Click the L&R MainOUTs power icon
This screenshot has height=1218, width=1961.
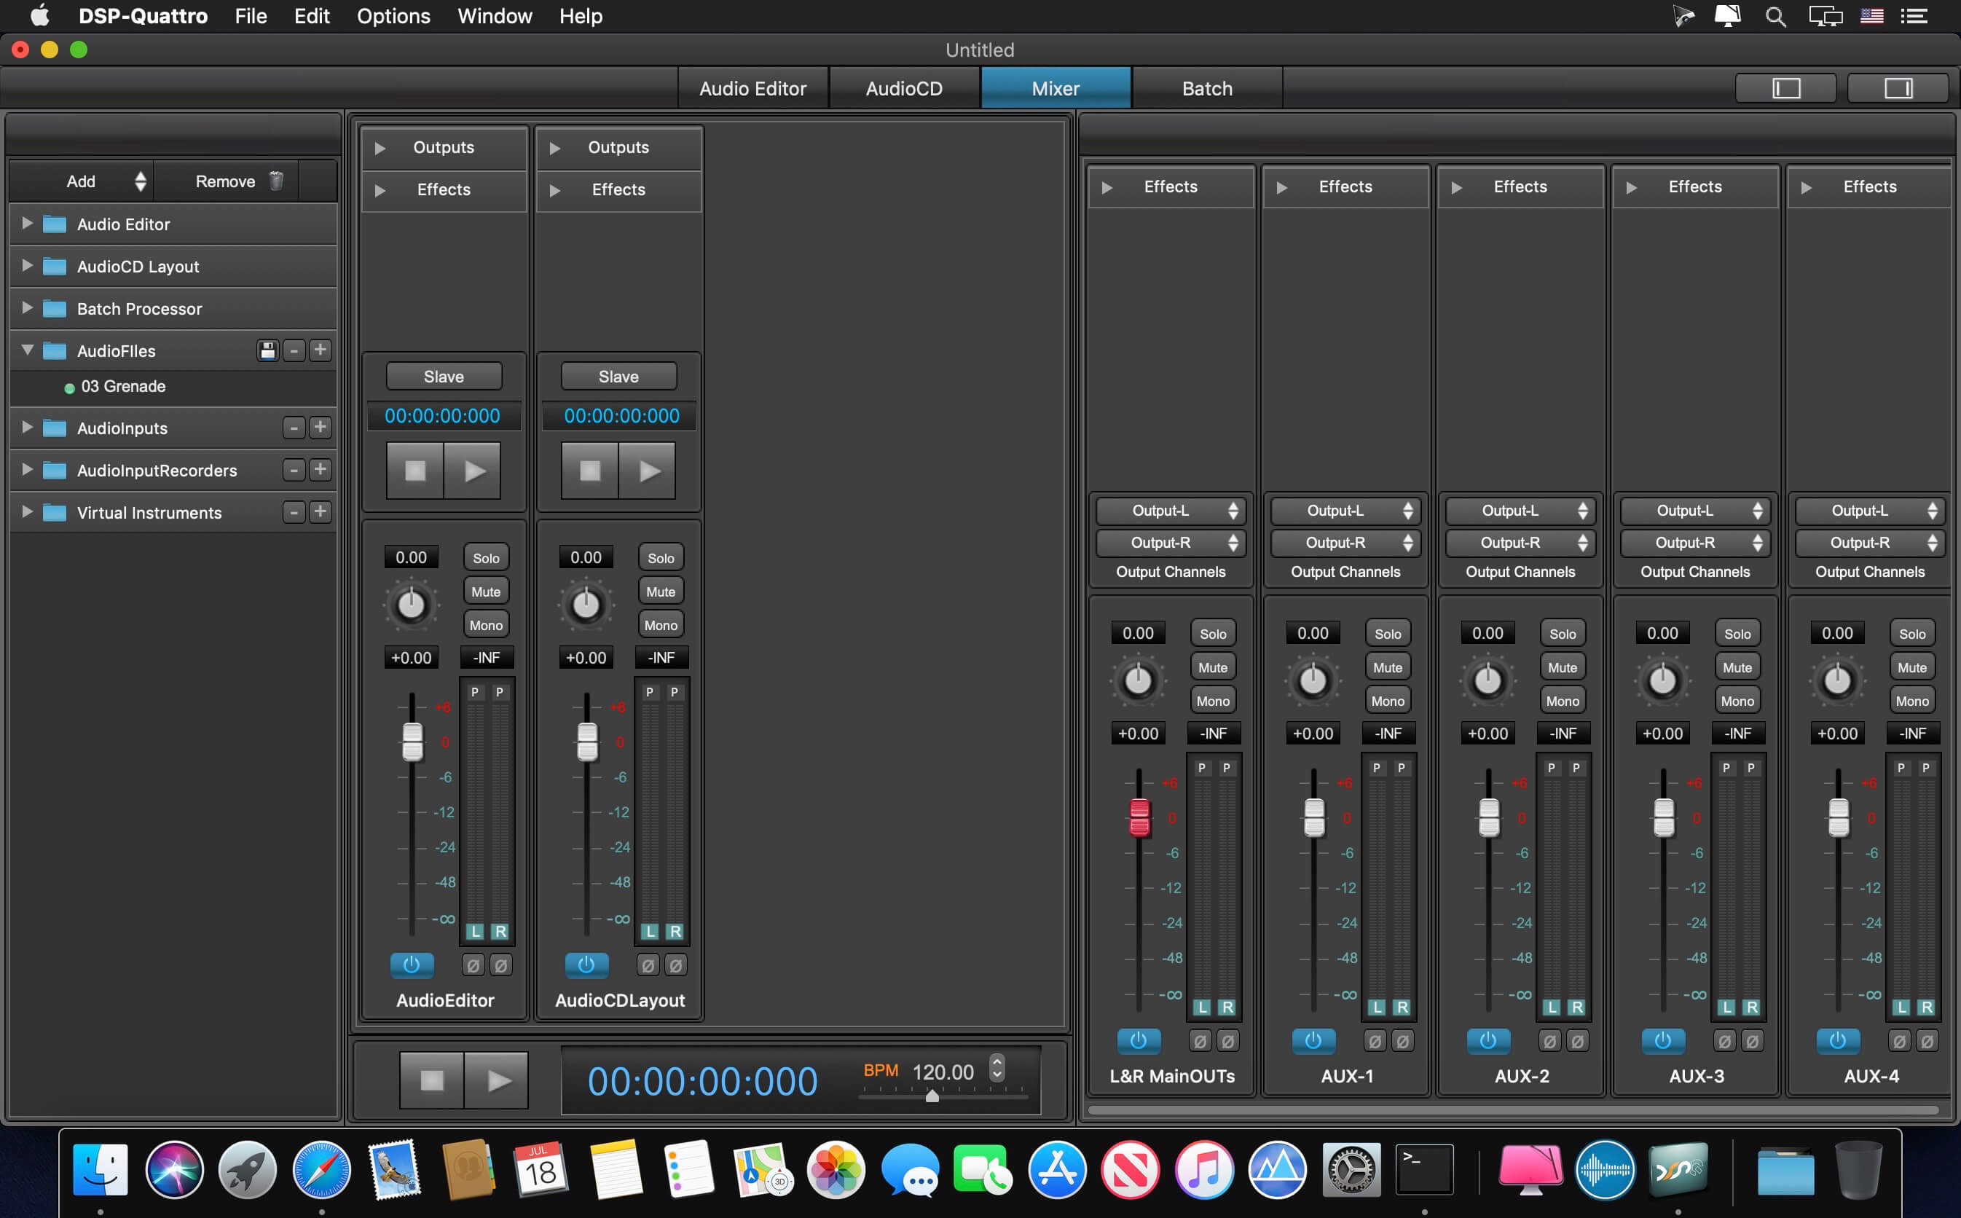point(1138,1040)
